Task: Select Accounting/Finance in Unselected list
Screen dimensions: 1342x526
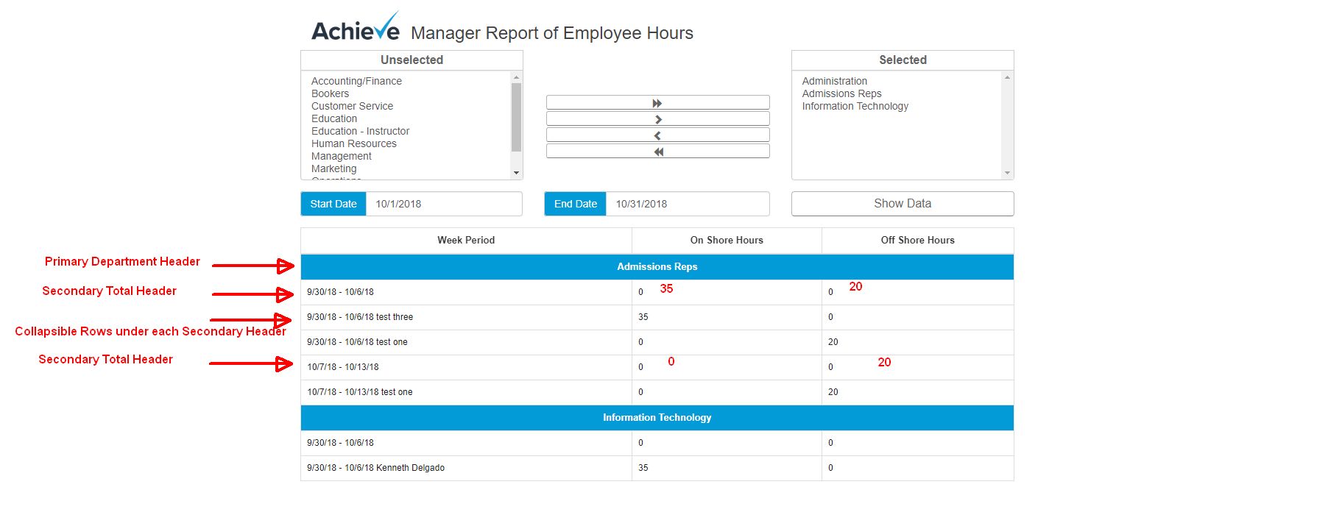Action: click(x=356, y=81)
